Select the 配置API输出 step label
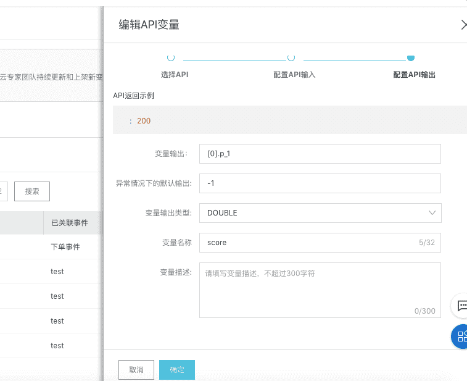The image size is (467, 381). (414, 75)
